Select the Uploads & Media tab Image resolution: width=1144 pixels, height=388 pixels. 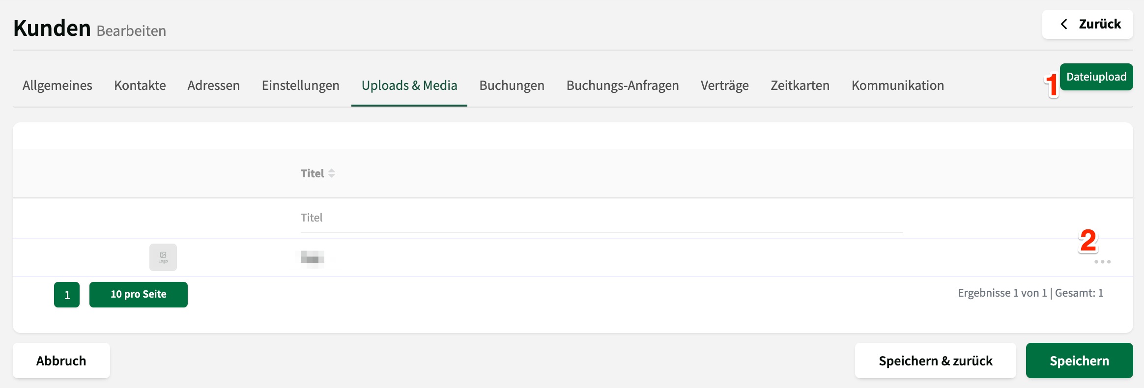click(409, 85)
